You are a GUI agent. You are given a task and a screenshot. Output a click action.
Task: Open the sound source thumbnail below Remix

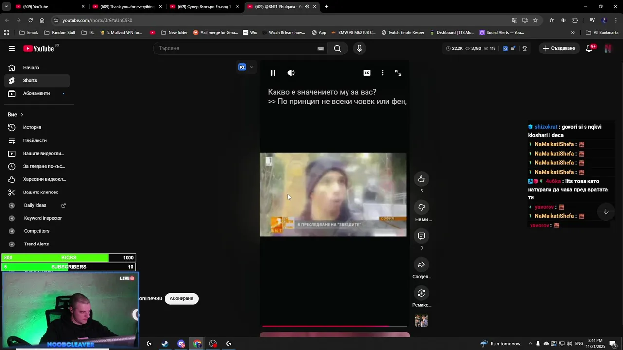click(421, 320)
